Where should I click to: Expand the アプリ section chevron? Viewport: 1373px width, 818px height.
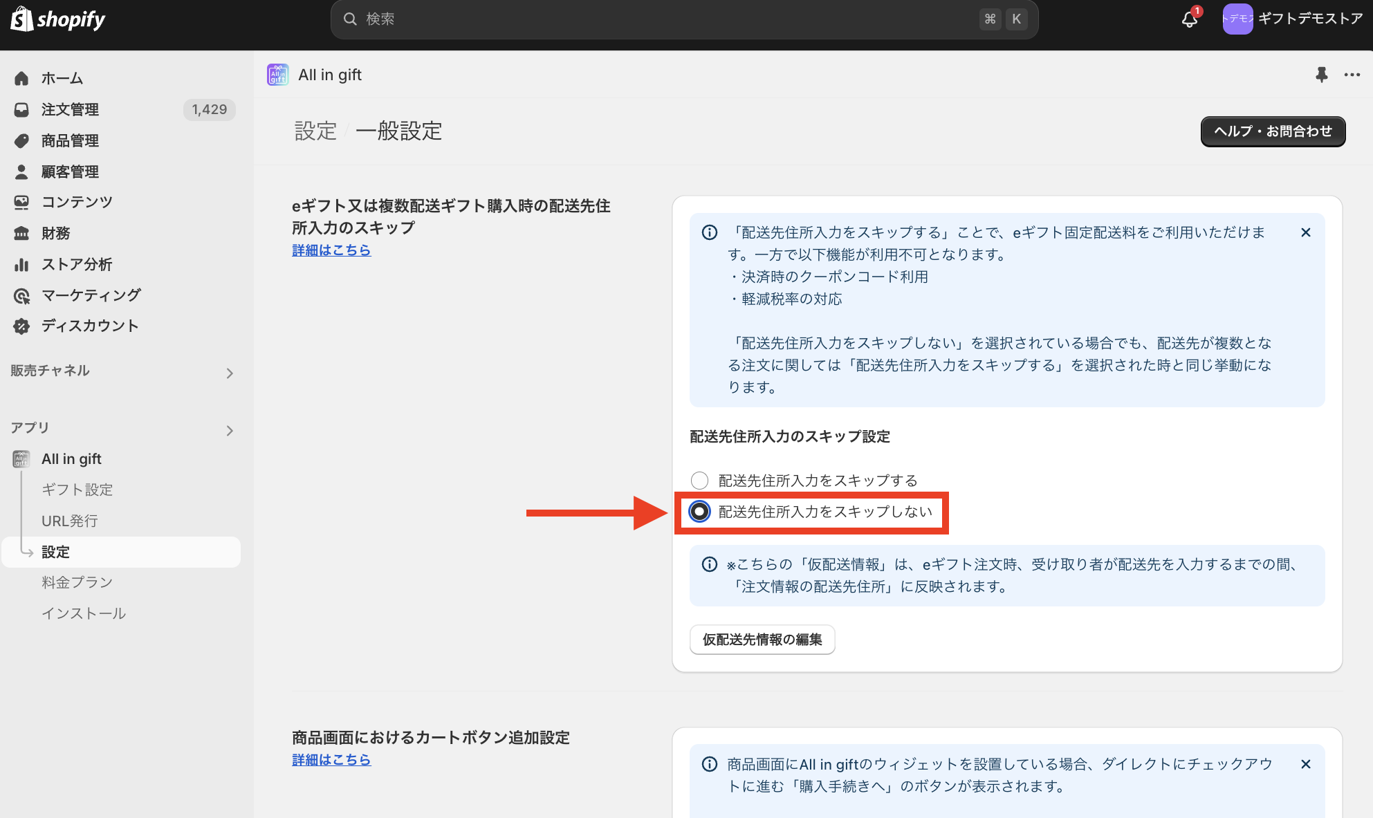pyautogui.click(x=230, y=431)
